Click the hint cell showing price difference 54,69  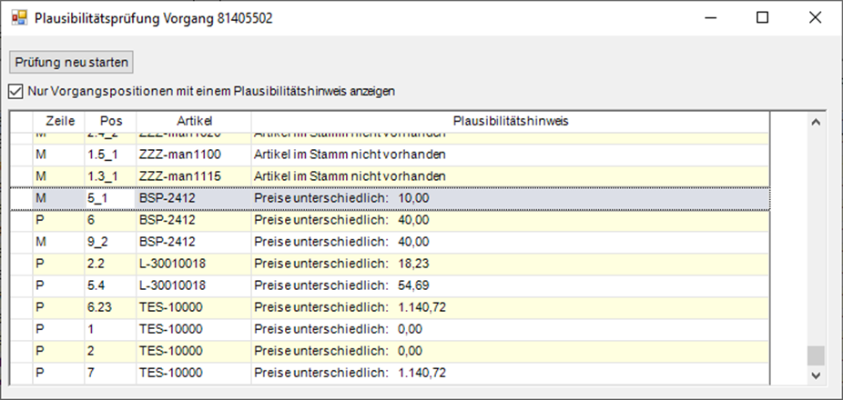[510, 285]
